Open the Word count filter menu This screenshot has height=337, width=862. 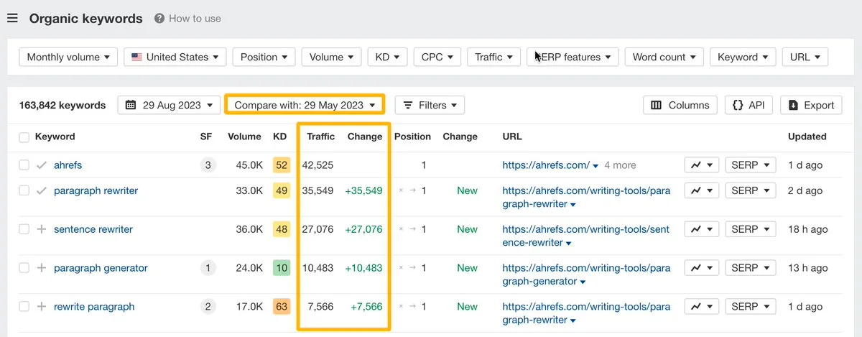pos(664,57)
